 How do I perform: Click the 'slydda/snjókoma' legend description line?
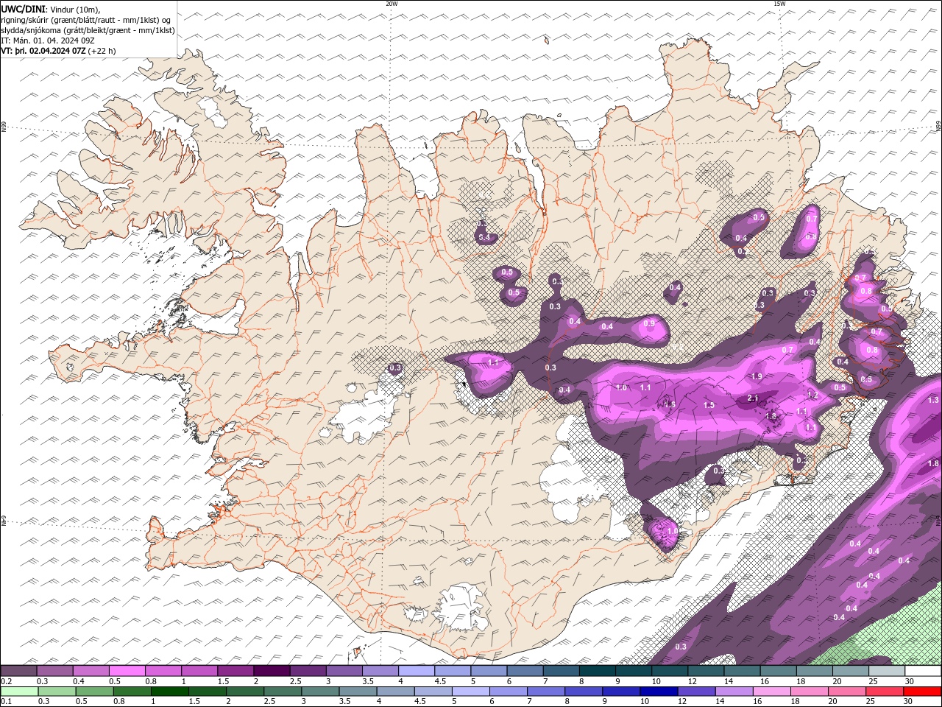pyautogui.click(x=88, y=30)
